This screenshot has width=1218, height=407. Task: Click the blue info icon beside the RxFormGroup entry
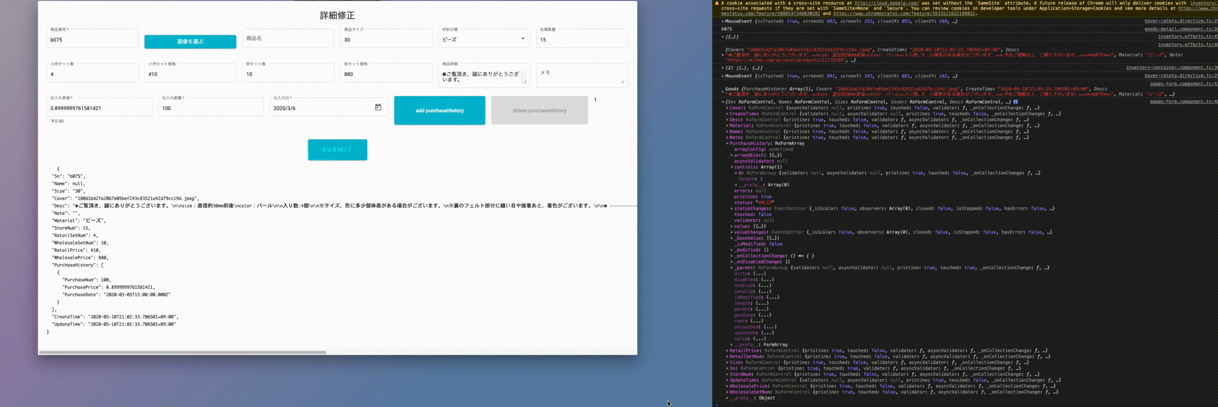pyautogui.click(x=1016, y=102)
